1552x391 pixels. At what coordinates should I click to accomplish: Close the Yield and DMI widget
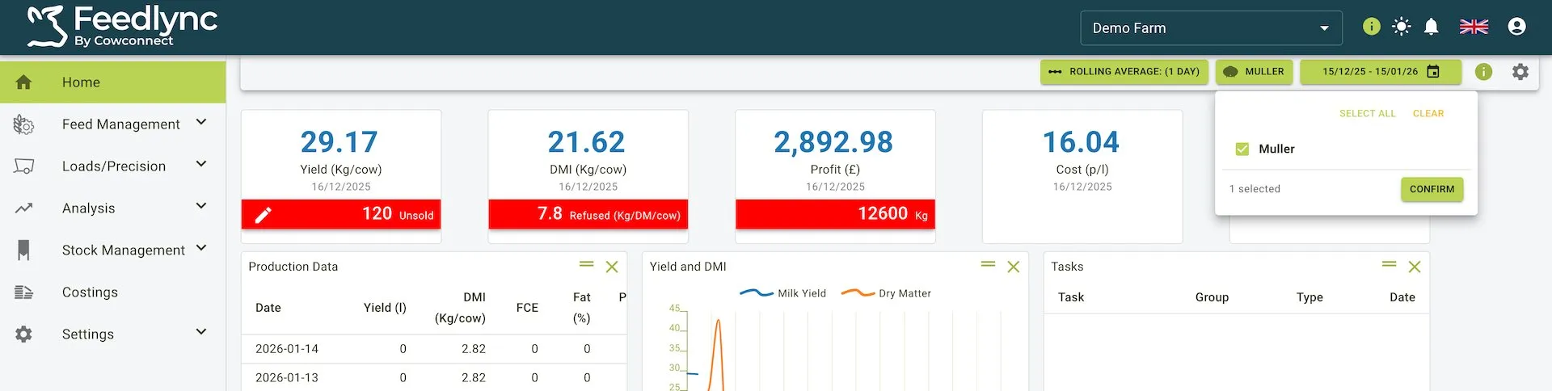[1013, 267]
